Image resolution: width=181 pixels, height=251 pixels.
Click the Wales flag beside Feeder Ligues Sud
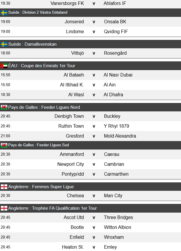(4, 145)
